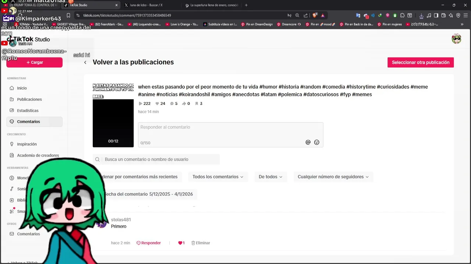
Task: Open the translate extension icon
Action: coord(358,15)
